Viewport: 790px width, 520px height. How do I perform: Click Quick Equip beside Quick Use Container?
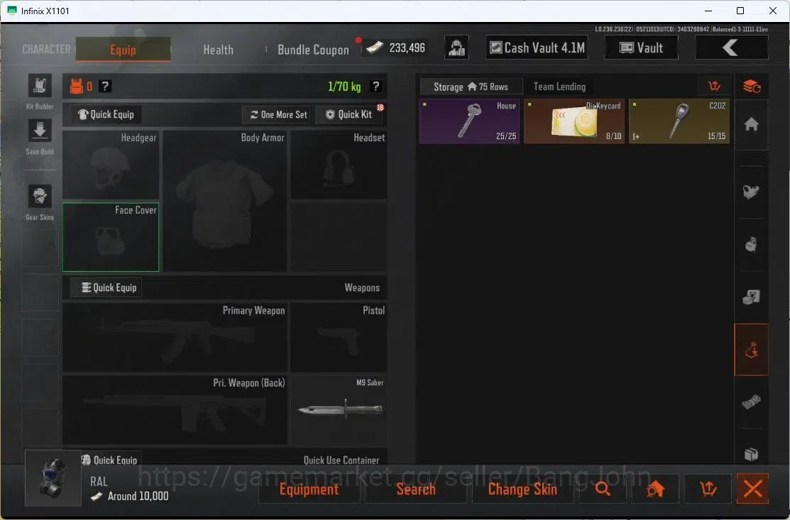[x=110, y=460]
